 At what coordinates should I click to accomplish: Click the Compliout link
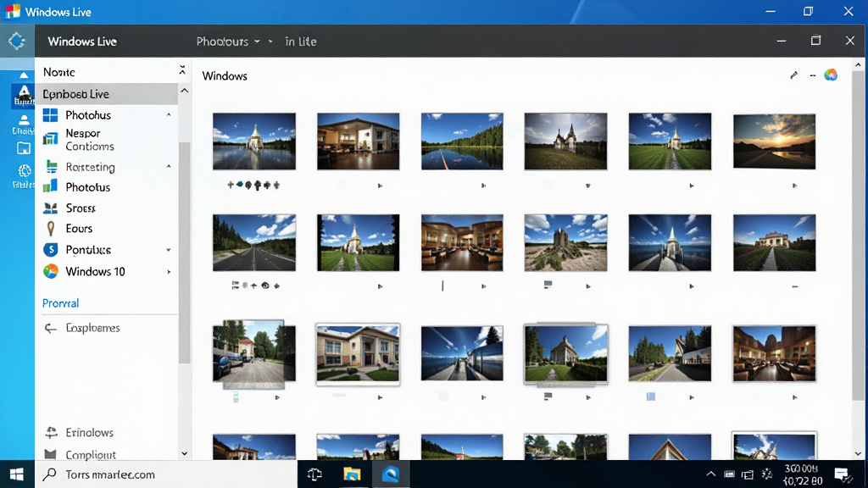(91, 455)
